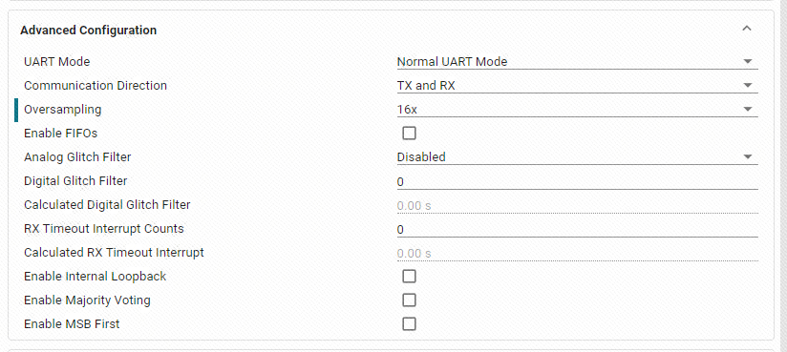Image resolution: width=787 pixels, height=352 pixels.
Task: Click the RX Timeout Interrupt Counts field
Action: [x=577, y=229]
